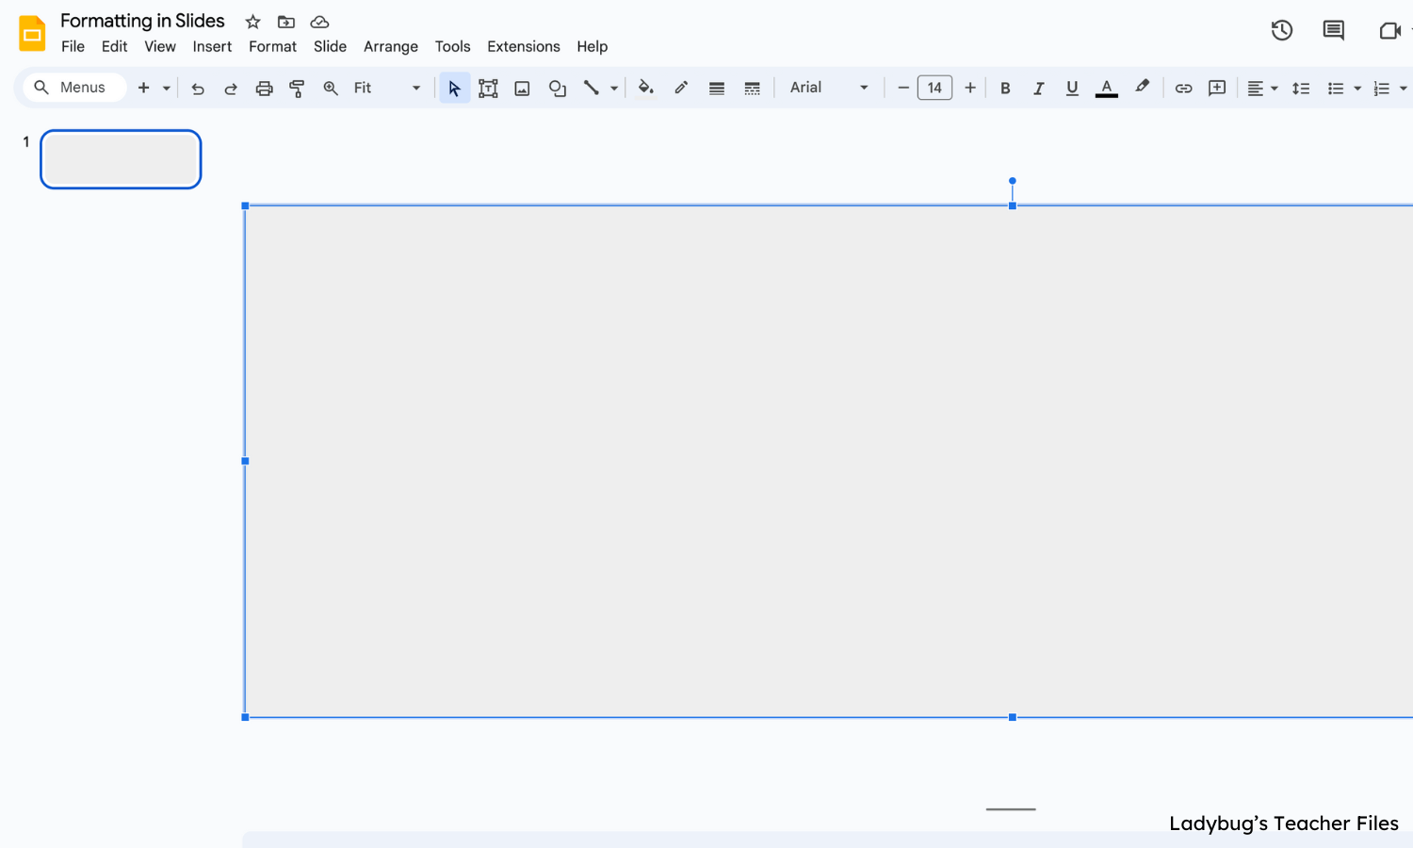Open the Zoom Fit dropdown
The image size is (1413, 848).
[415, 87]
